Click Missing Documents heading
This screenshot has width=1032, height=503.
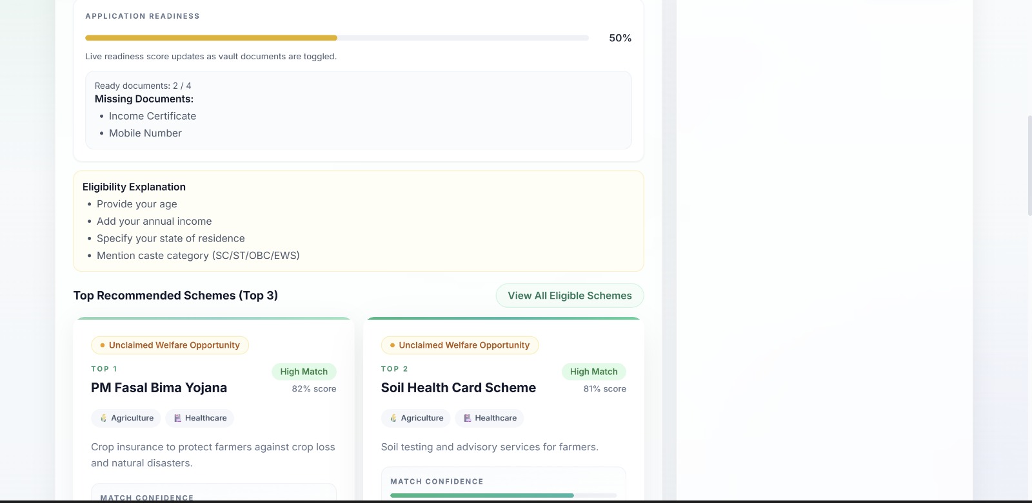tap(144, 99)
